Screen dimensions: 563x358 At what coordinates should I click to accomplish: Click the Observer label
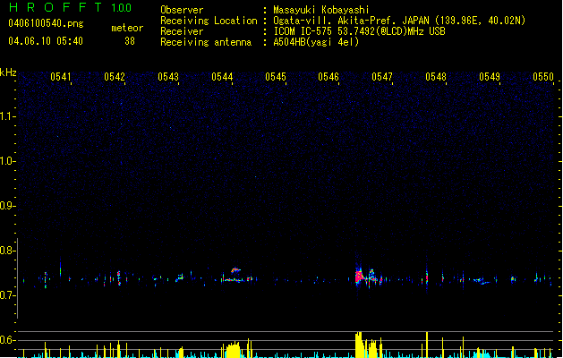coord(182,10)
